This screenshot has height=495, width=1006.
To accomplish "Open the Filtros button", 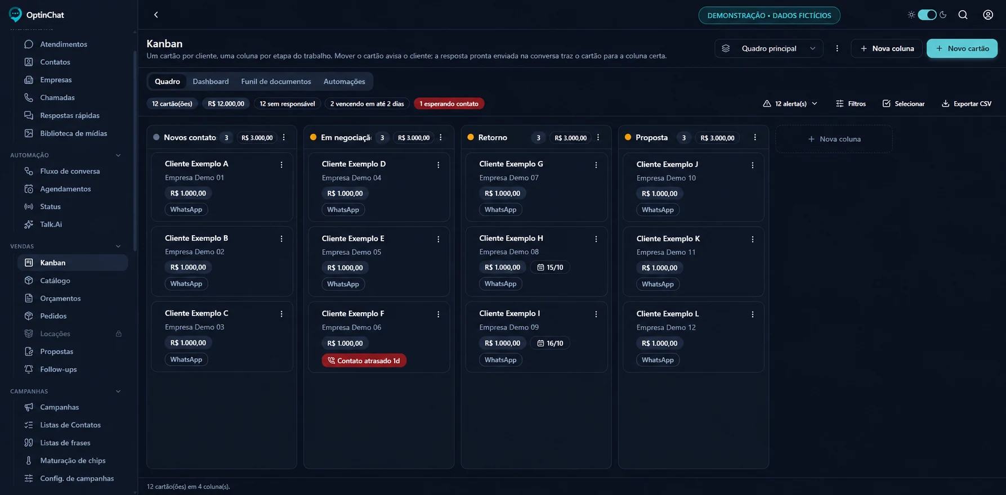I will pyautogui.click(x=851, y=103).
